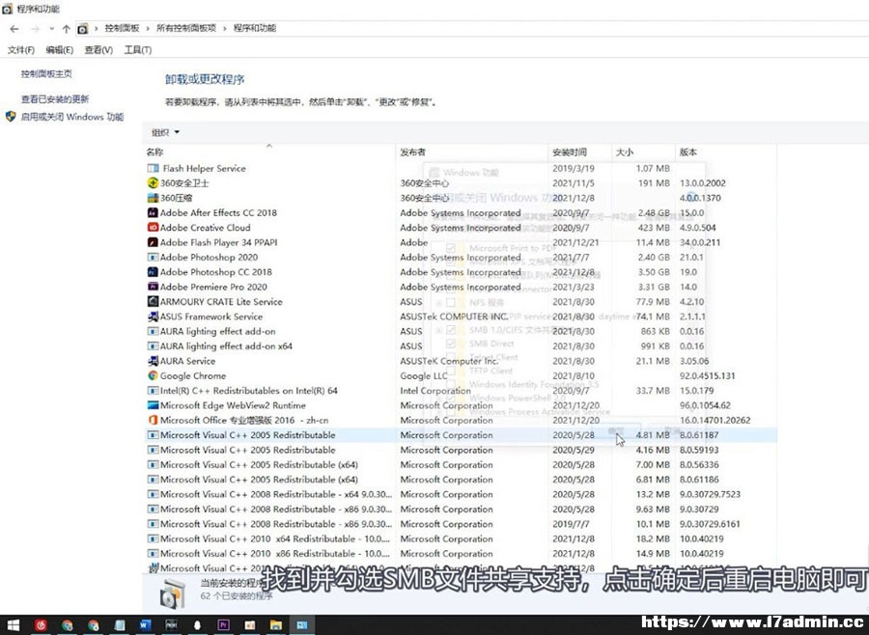This screenshot has height=635, width=869.
Task: Click the 360压缩 program icon
Action: [153, 198]
